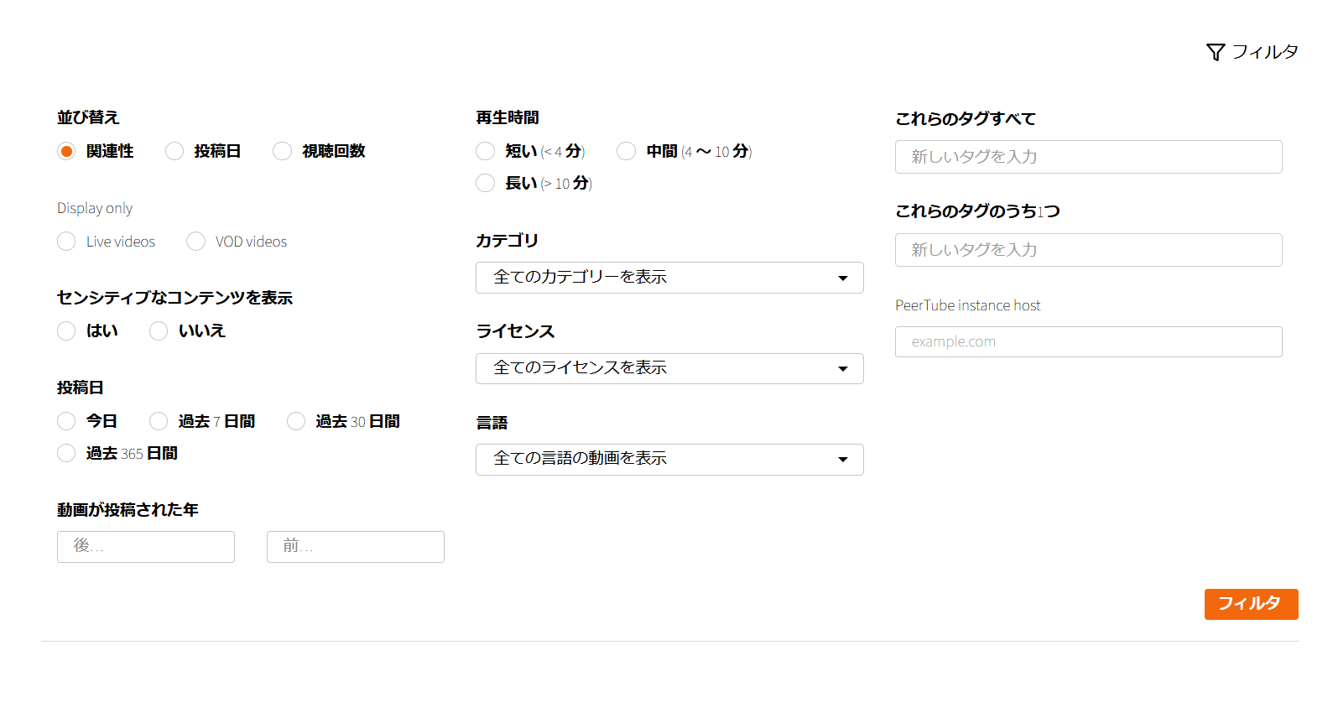The height and width of the screenshot is (713, 1338).
Task: Click the 前... year input field
Action: pos(355,546)
